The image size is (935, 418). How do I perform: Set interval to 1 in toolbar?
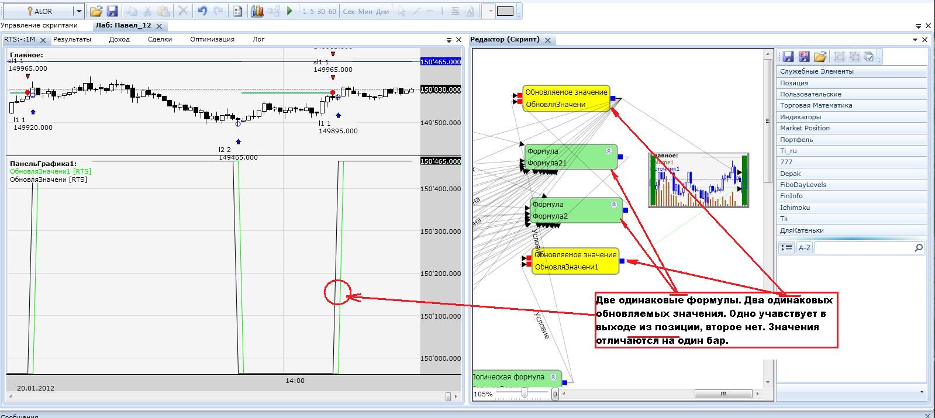point(304,11)
